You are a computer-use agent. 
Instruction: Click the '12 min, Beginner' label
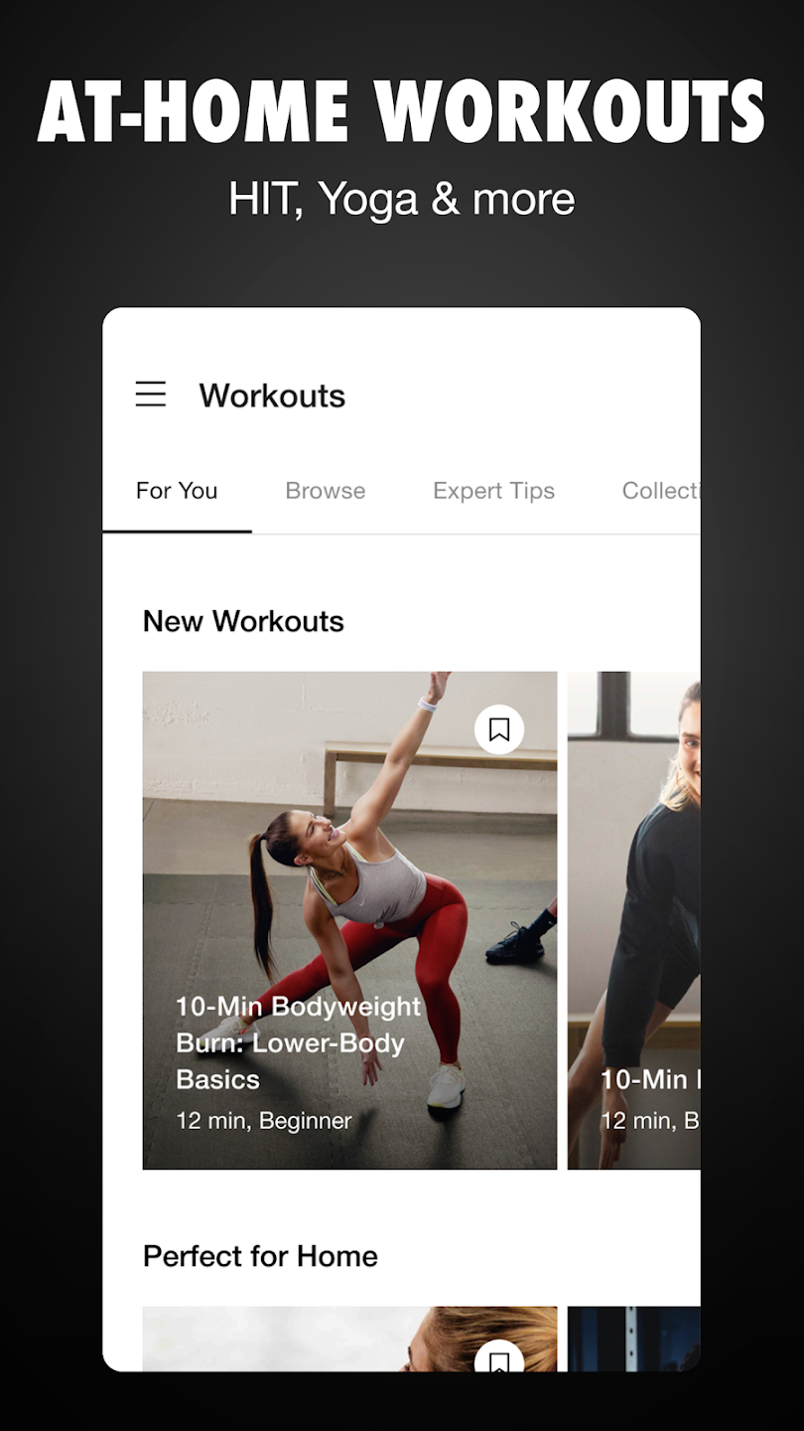264,1121
